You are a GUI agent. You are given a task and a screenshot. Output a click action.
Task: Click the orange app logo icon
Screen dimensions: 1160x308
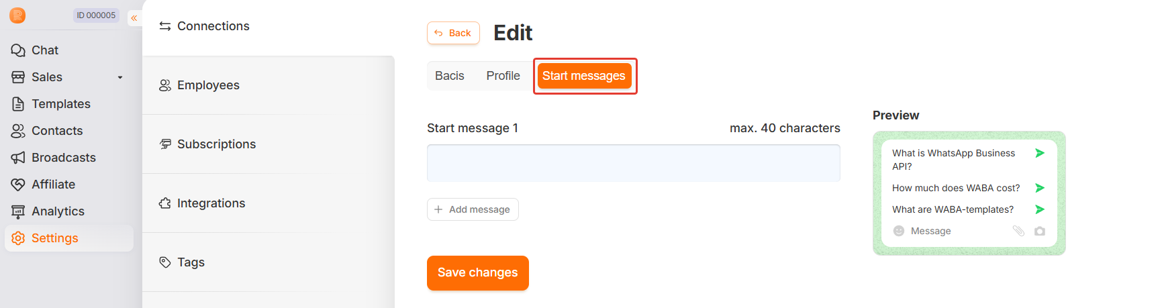point(18,15)
